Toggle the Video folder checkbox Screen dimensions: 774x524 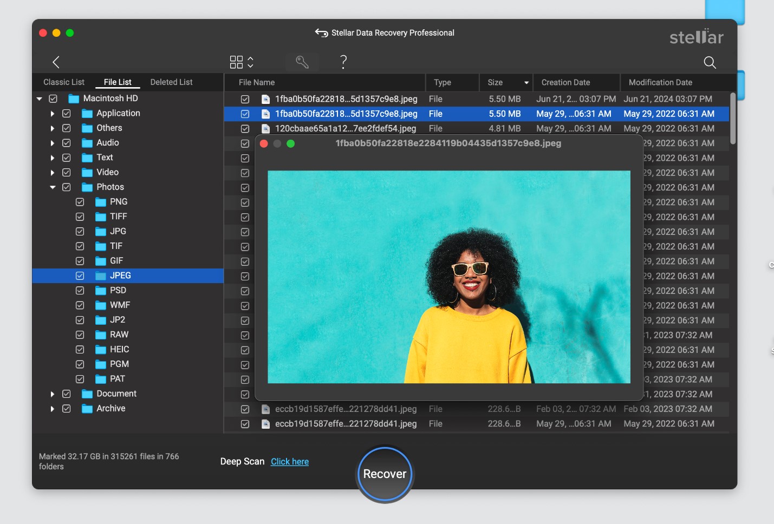point(67,173)
